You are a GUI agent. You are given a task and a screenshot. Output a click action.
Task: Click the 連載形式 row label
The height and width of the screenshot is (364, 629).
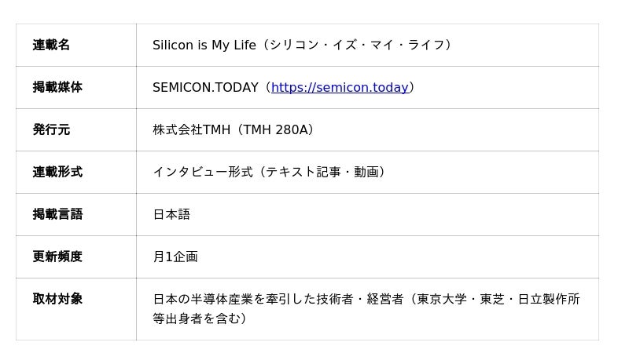pos(57,173)
